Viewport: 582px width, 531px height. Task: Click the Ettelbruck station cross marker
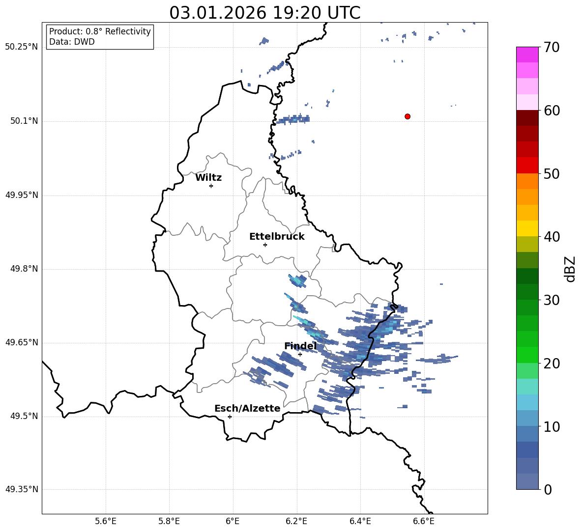coord(265,245)
